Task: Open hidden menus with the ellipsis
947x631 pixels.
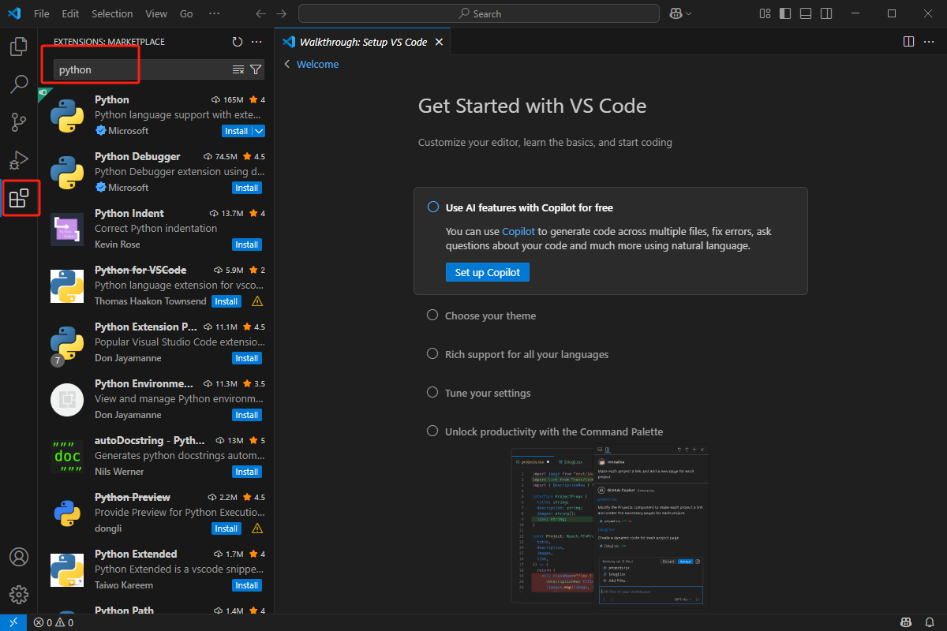Action: point(214,13)
